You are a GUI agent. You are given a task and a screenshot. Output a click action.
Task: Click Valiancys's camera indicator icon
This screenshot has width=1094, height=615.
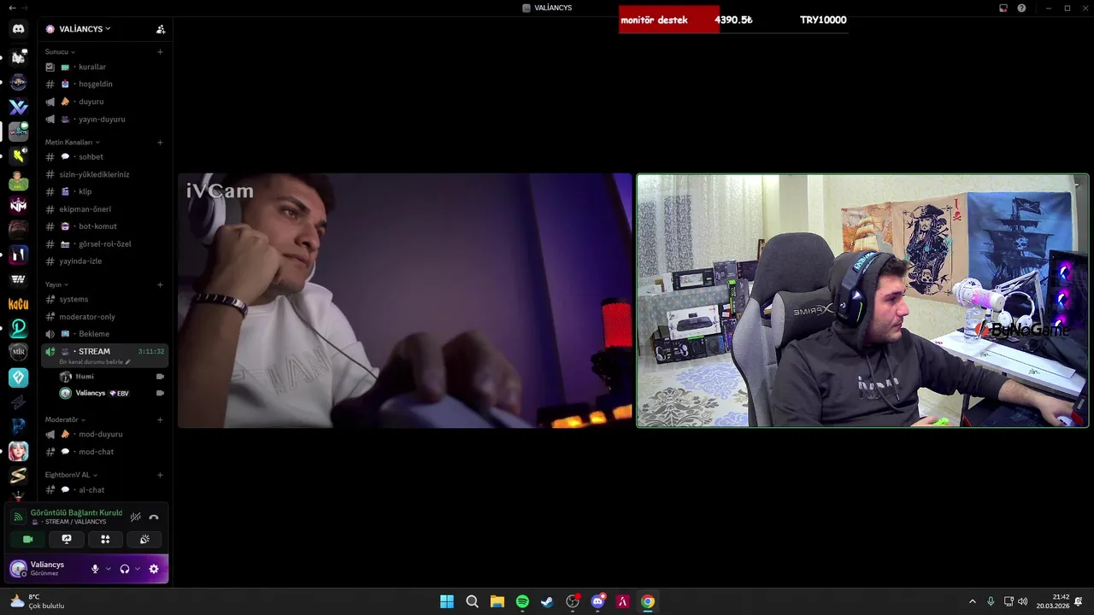[160, 394]
